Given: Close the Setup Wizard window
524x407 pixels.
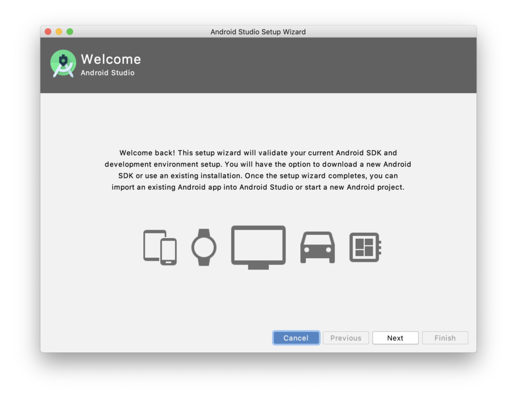Looking at the screenshot, I should 48,32.
